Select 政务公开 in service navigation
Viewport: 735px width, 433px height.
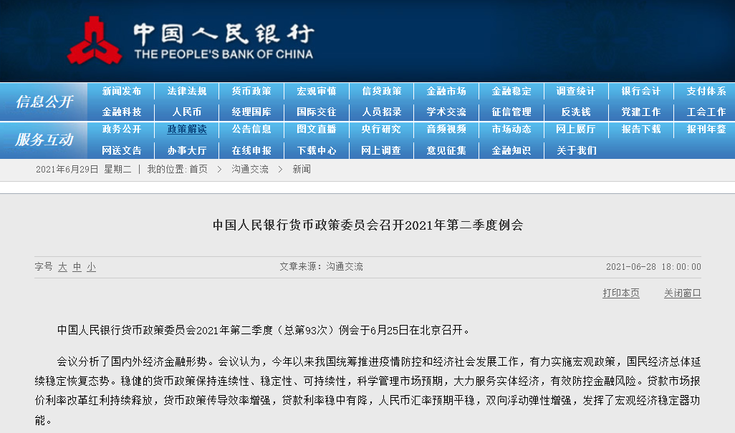pyautogui.click(x=121, y=130)
